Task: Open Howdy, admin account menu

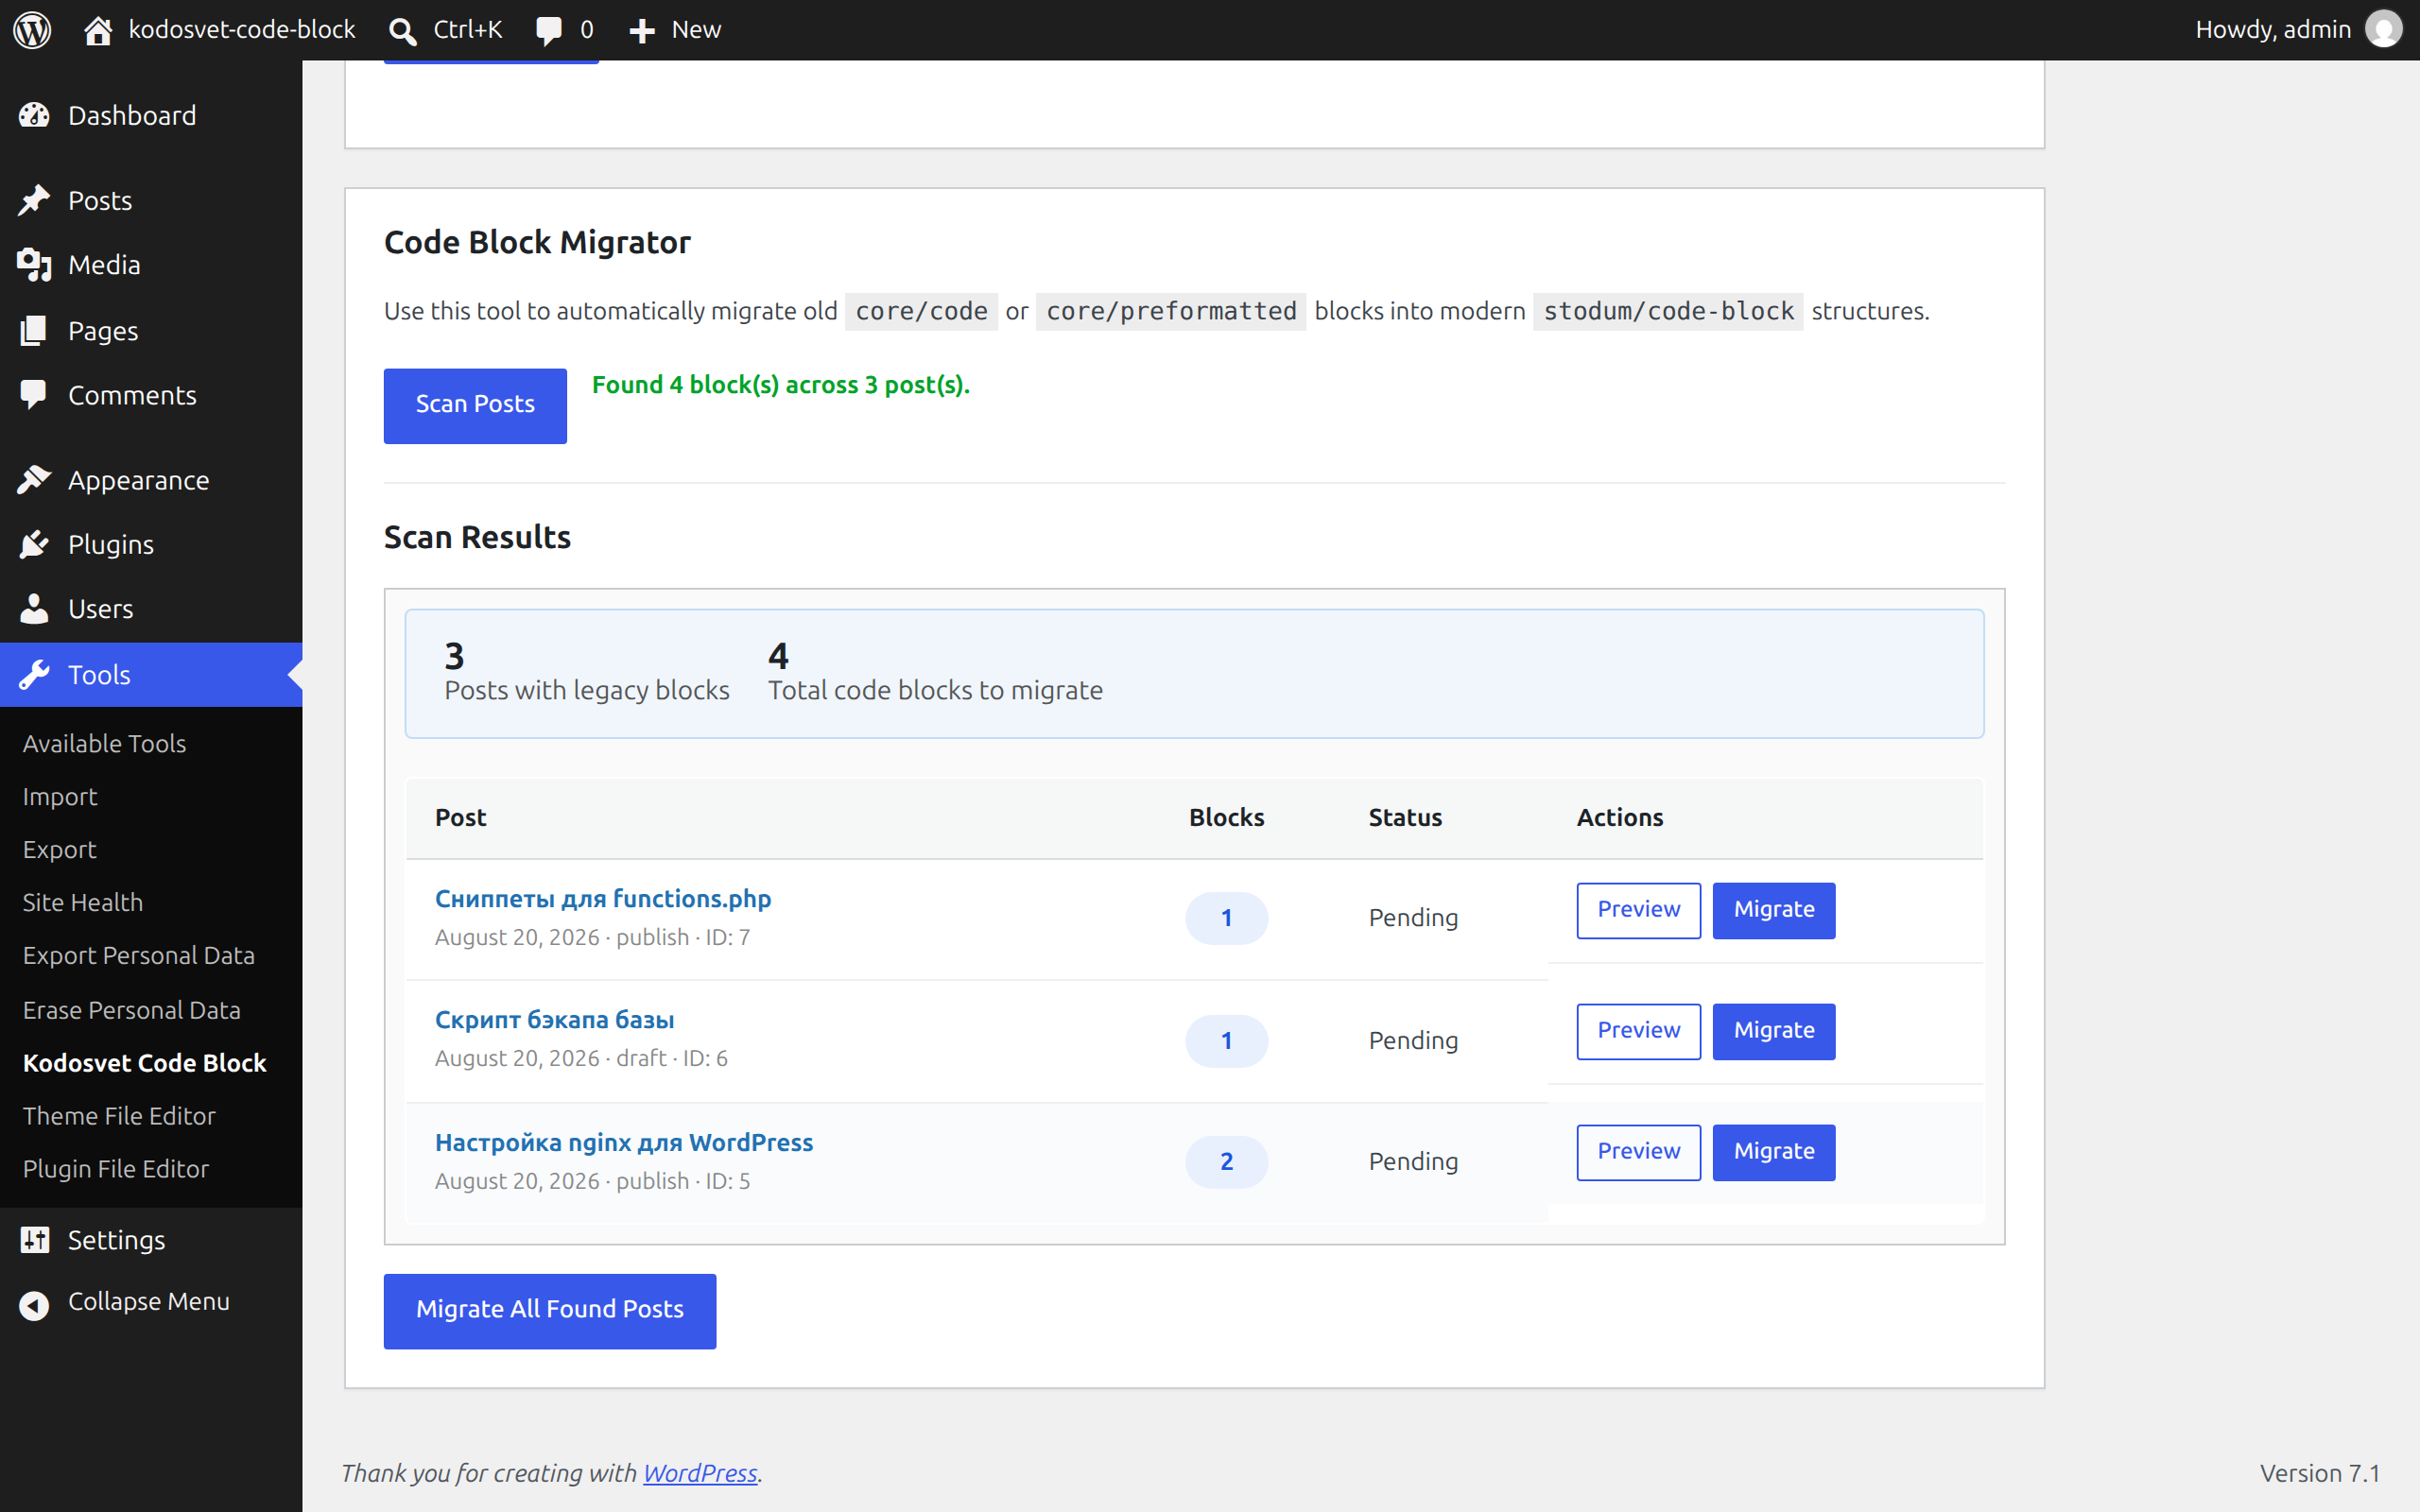Action: [2297, 30]
